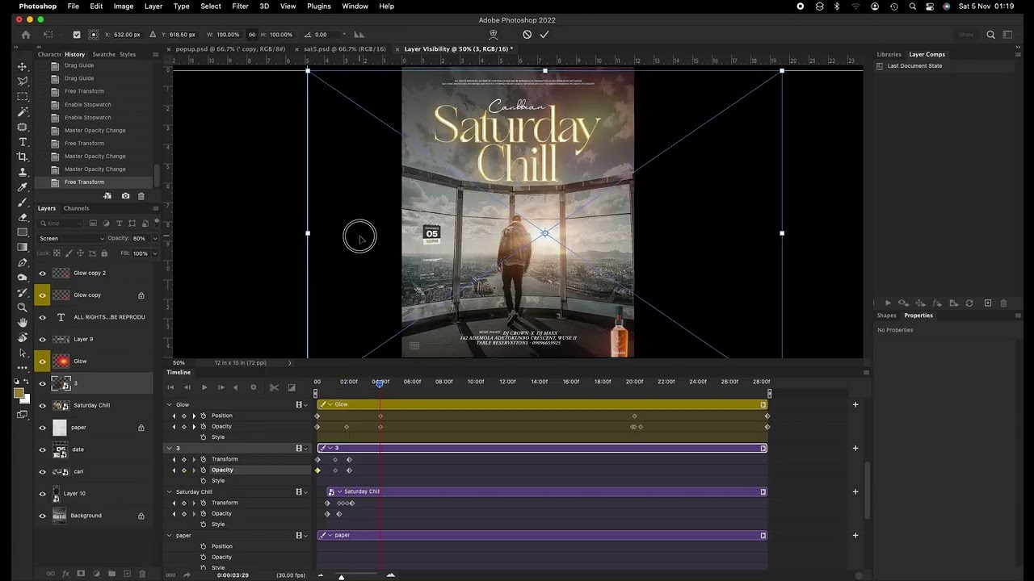Hide the Glow copy 2 layer
1034x581 pixels.
pos(42,273)
